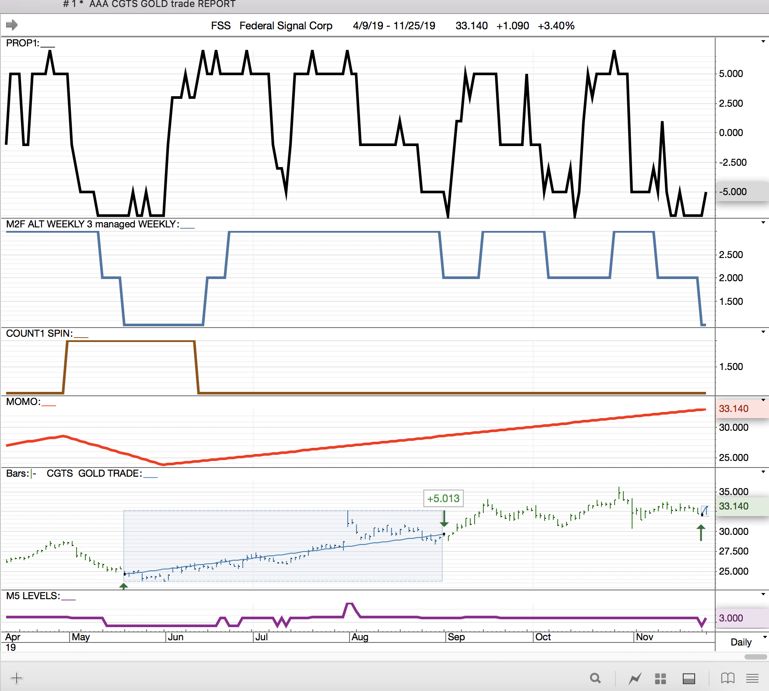Click the +5.013 trade profit label
Screen dimensions: 769x691
(x=443, y=499)
